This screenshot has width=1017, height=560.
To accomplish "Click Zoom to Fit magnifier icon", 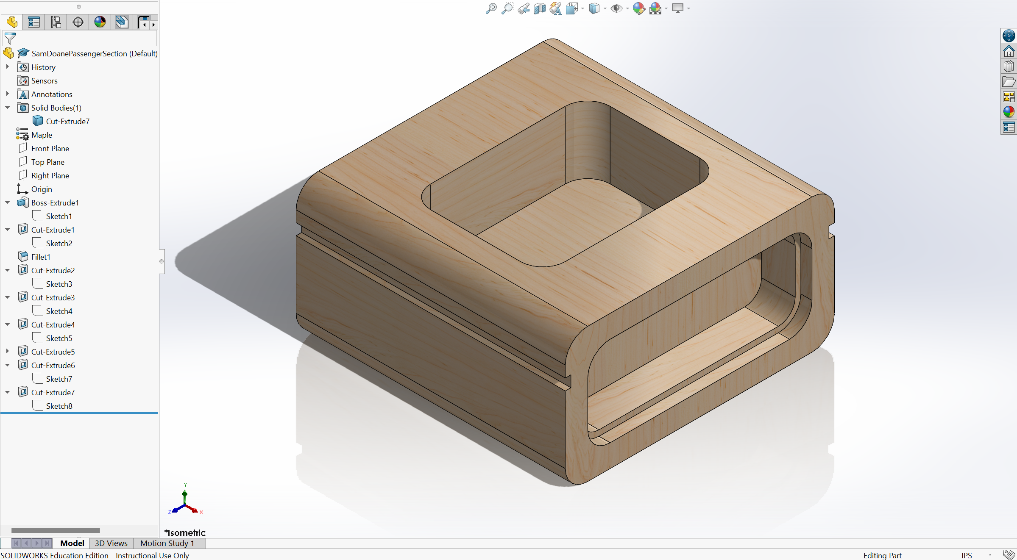I will pyautogui.click(x=491, y=8).
